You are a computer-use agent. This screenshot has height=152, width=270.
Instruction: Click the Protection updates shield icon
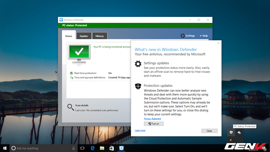[x=138, y=86]
